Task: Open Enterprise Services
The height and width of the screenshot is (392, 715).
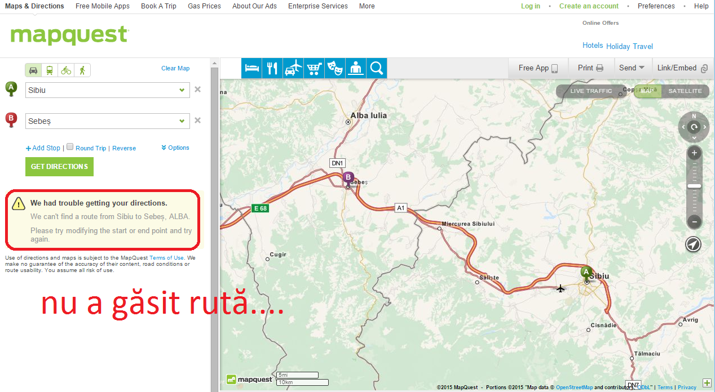Action: pos(318,6)
